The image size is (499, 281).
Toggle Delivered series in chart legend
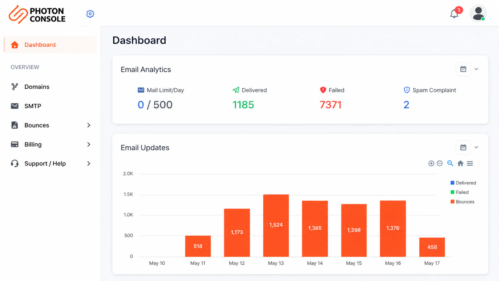pos(463,183)
